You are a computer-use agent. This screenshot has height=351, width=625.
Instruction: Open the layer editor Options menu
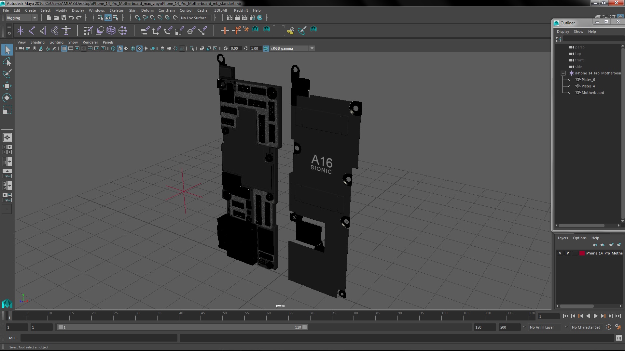tap(579, 238)
